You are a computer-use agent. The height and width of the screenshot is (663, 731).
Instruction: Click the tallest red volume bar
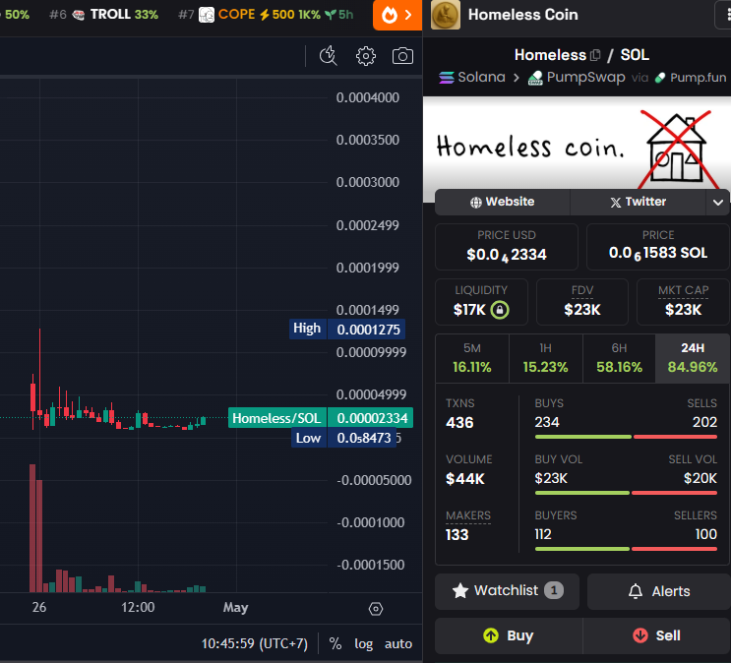coord(32,528)
